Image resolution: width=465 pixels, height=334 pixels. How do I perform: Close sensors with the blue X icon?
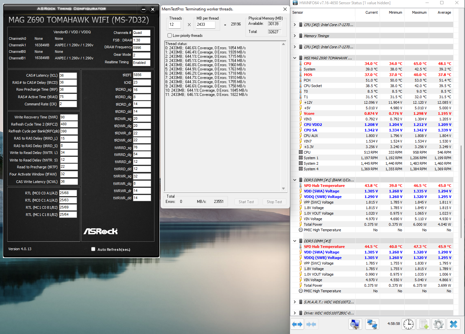tap(454, 324)
